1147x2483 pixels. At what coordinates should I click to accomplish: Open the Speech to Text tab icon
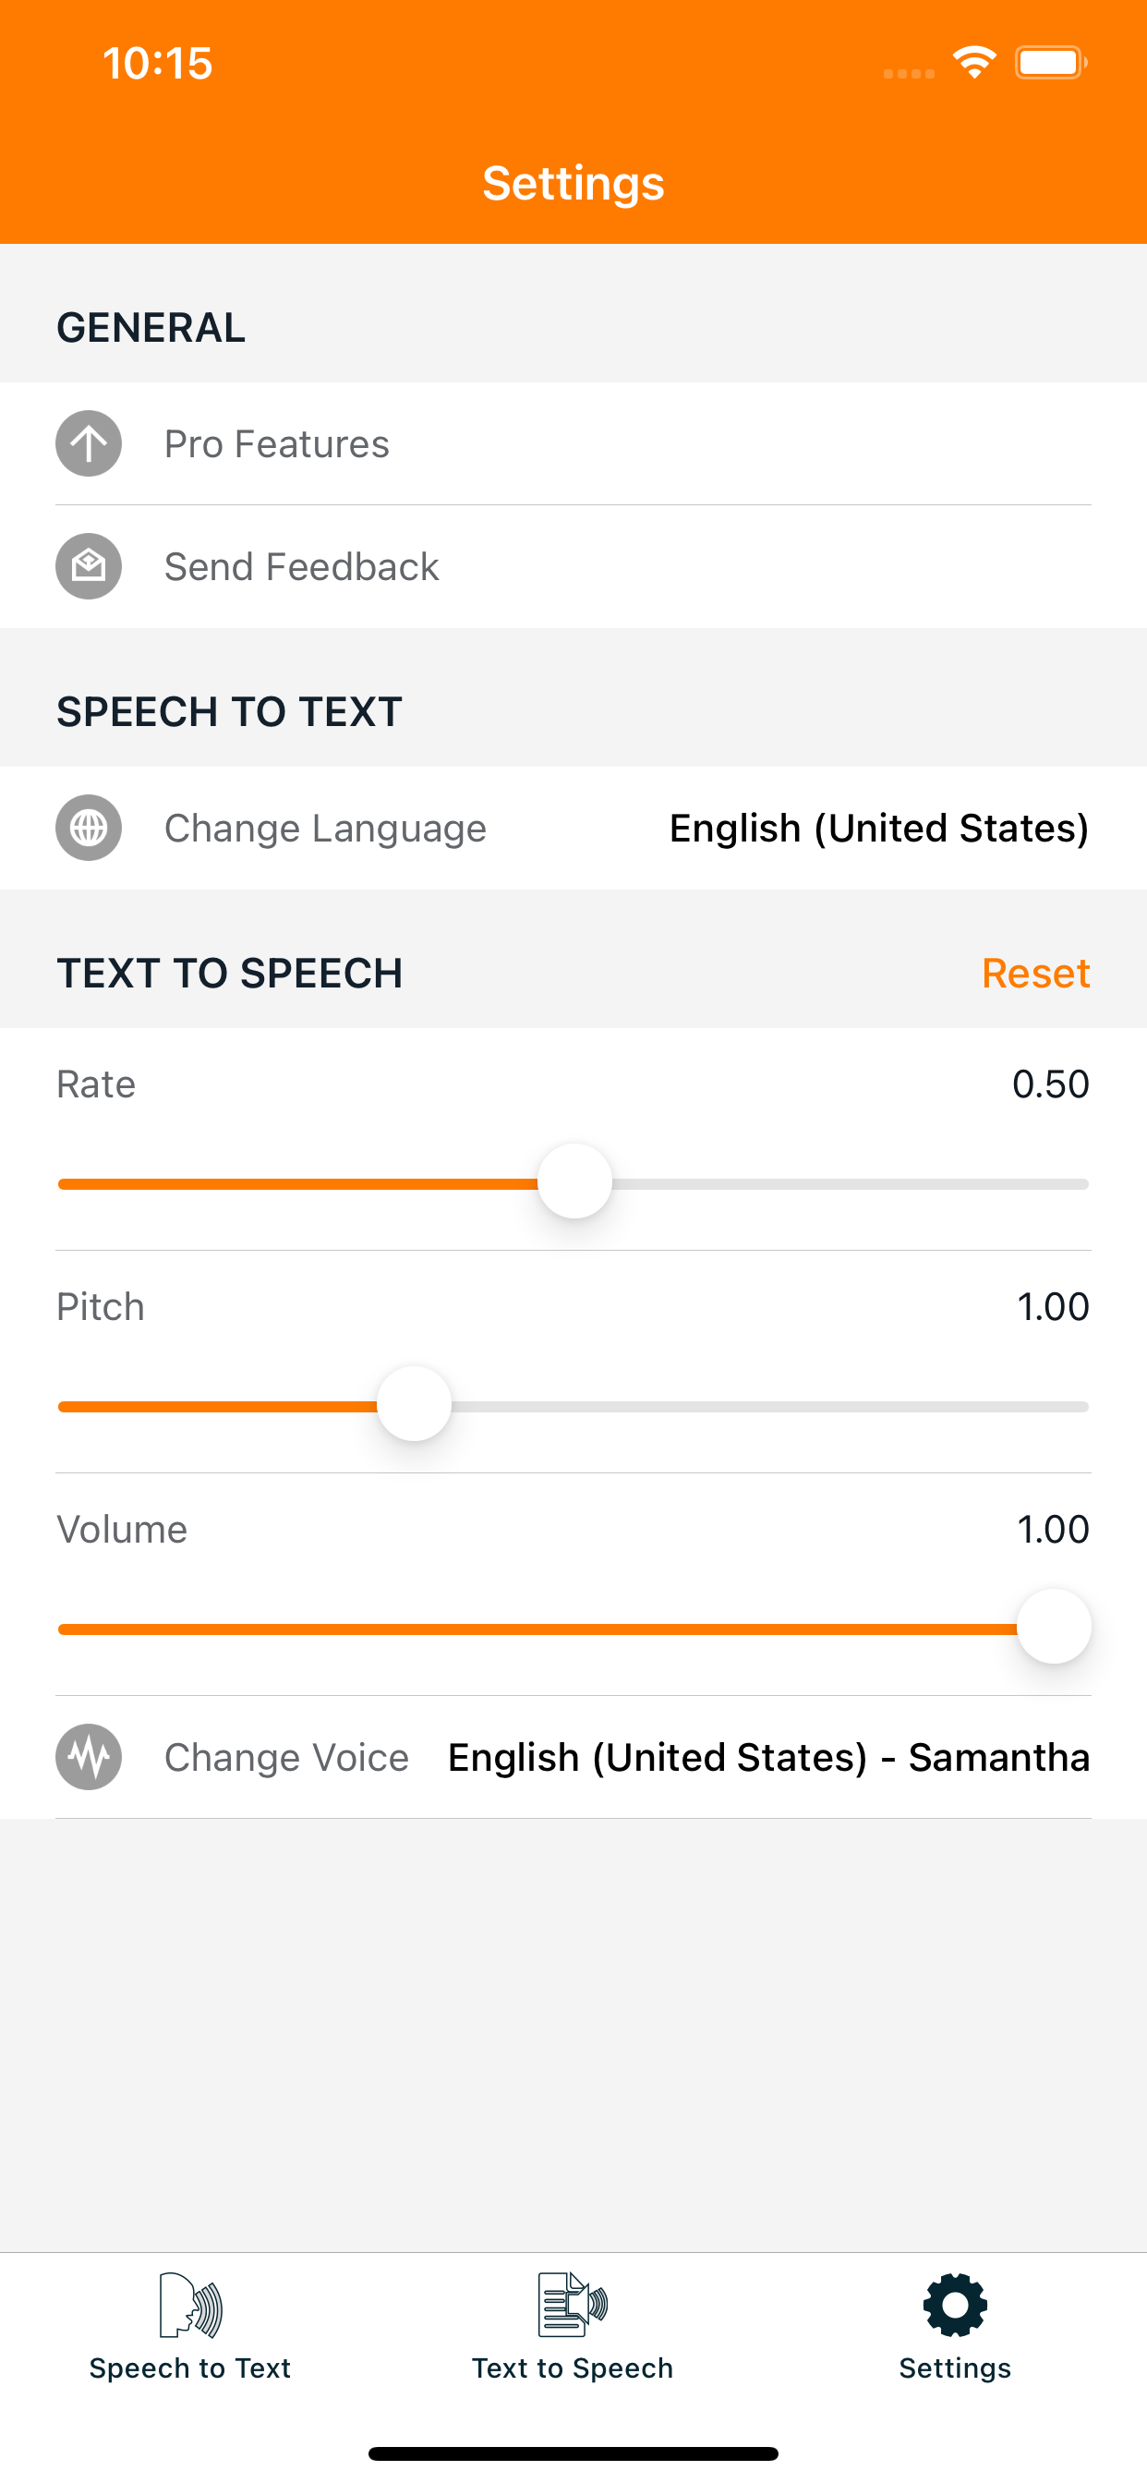coord(191,2305)
